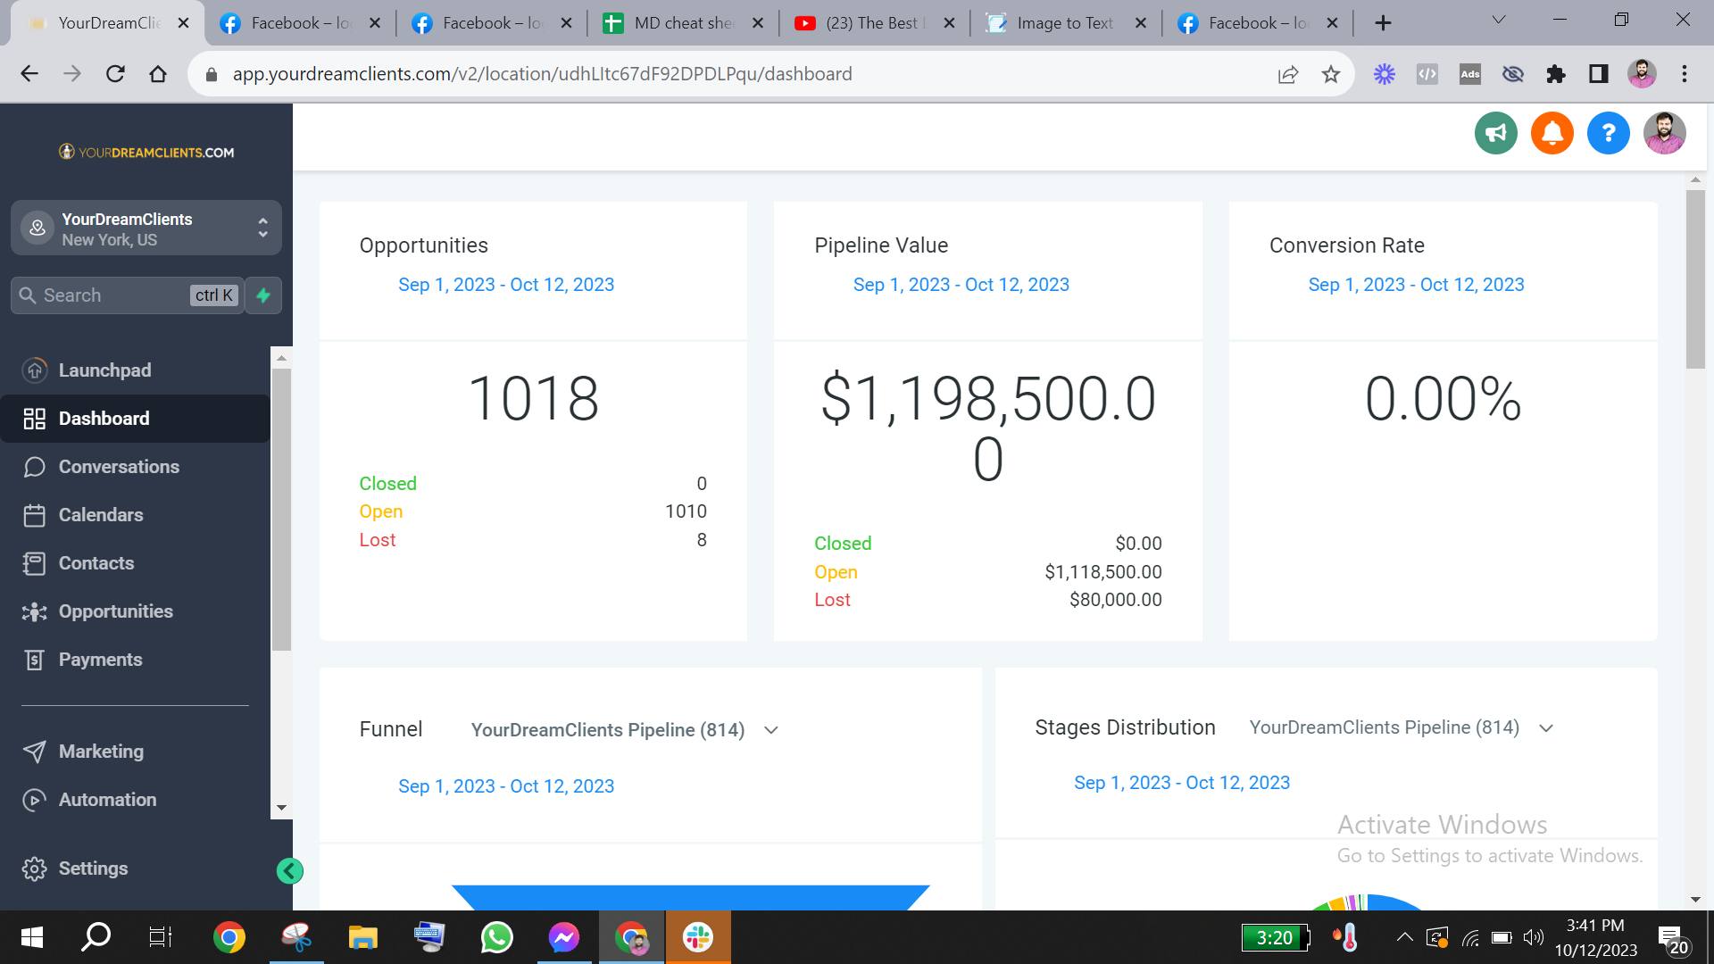Open Chrome side panel icon
This screenshot has height=964, width=1714.
pyautogui.click(x=1599, y=74)
